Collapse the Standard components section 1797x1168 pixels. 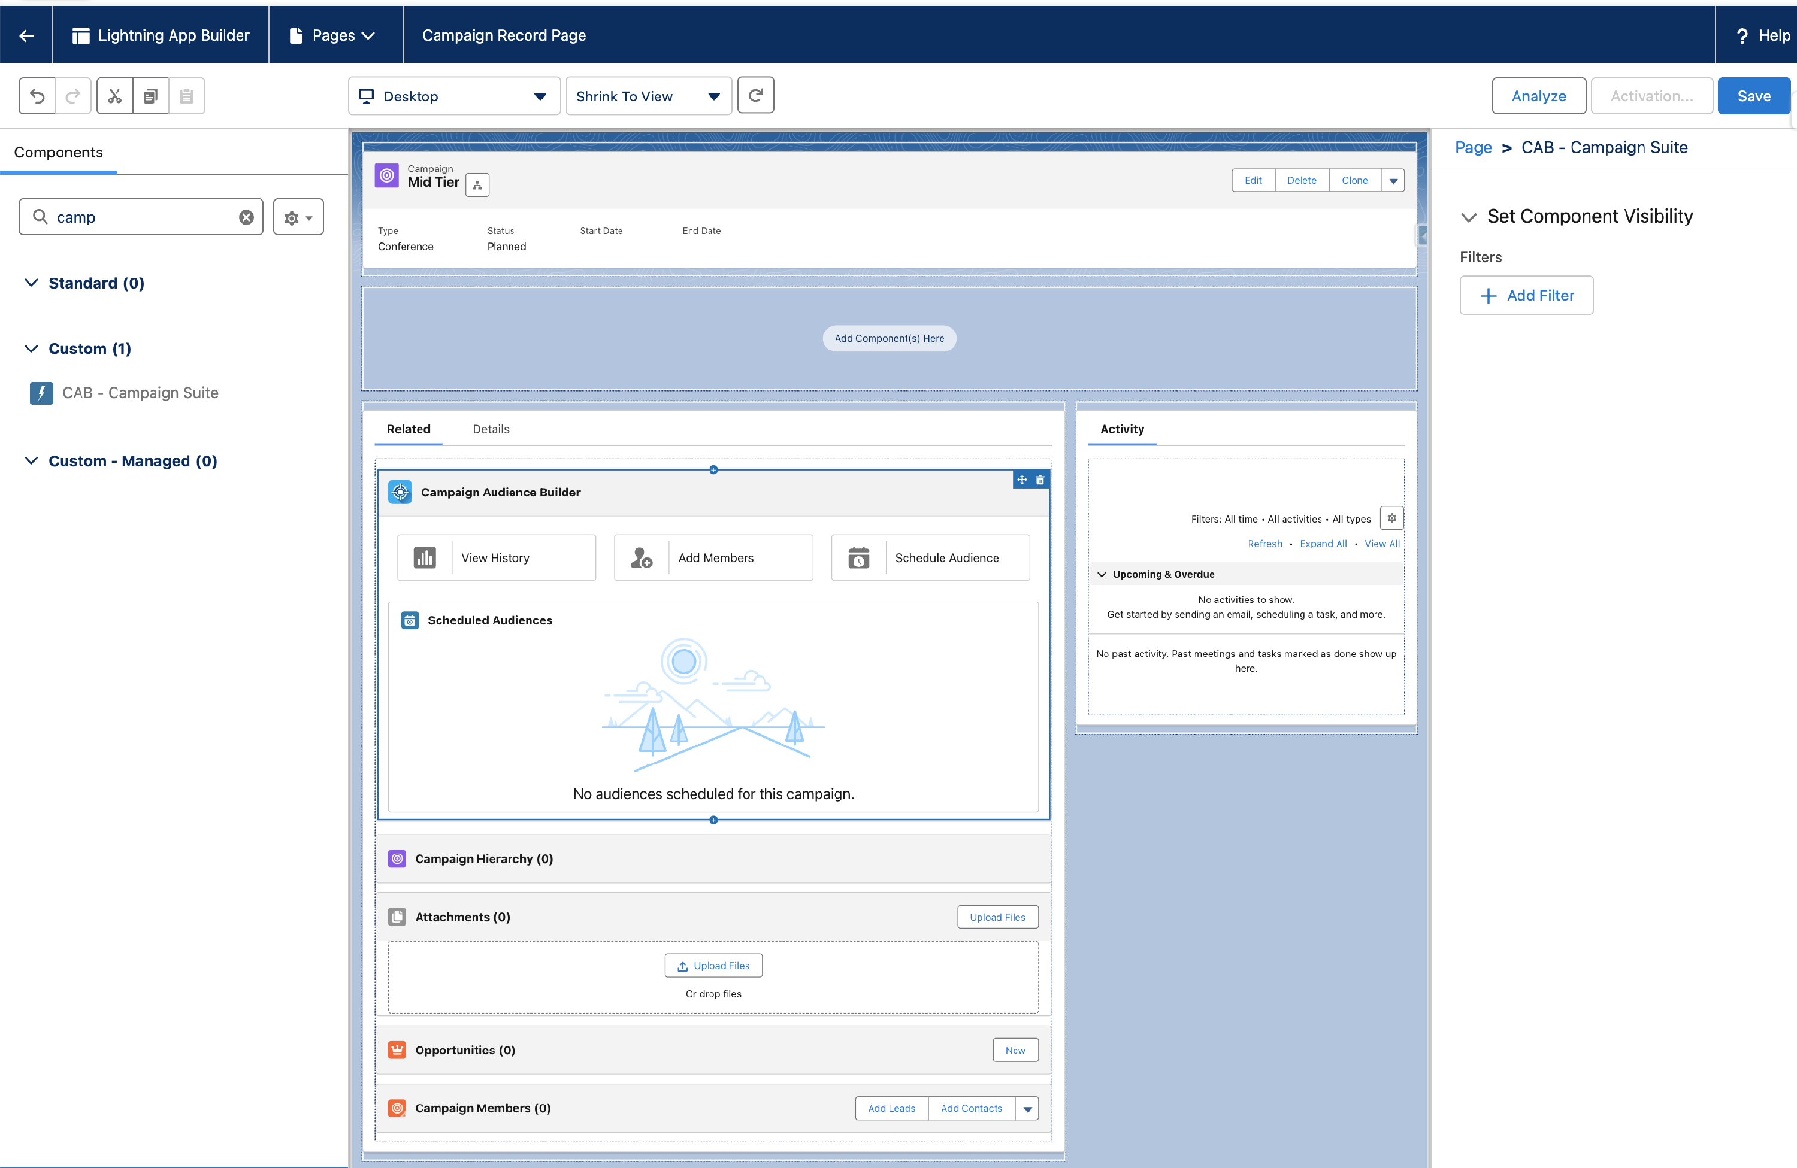(x=32, y=283)
